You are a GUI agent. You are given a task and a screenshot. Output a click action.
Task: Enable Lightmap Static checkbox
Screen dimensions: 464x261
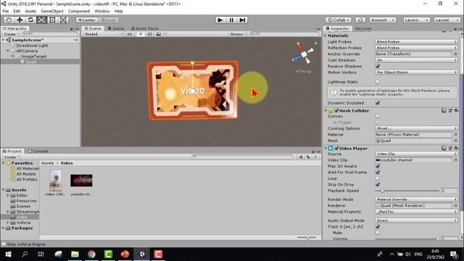(x=378, y=82)
